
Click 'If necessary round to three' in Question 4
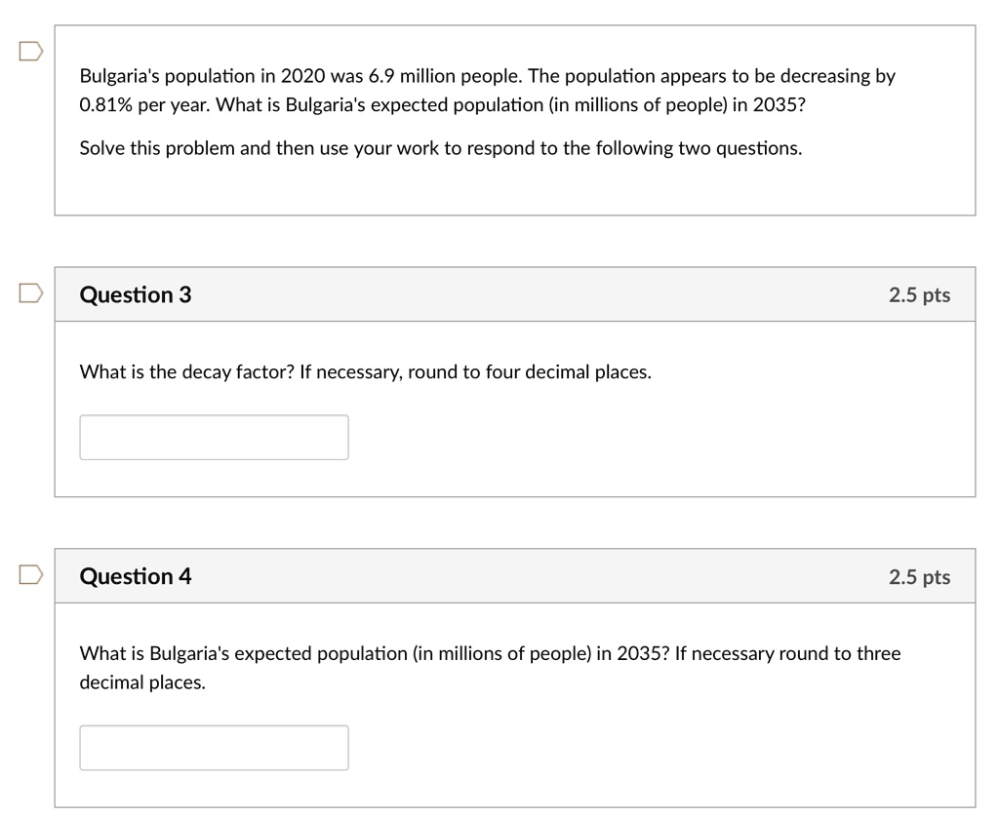click(x=787, y=653)
